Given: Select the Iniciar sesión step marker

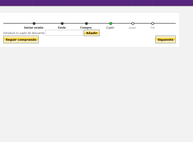Looking at the screenshot, I should (34, 23).
